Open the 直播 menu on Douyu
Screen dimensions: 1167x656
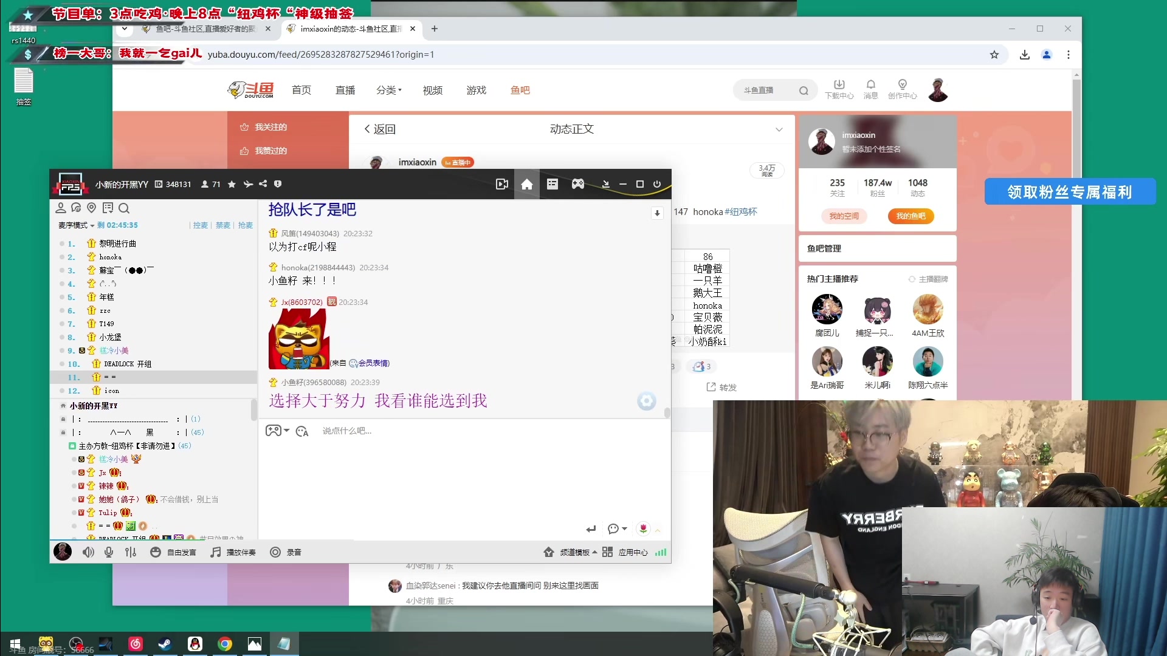point(345,90)
